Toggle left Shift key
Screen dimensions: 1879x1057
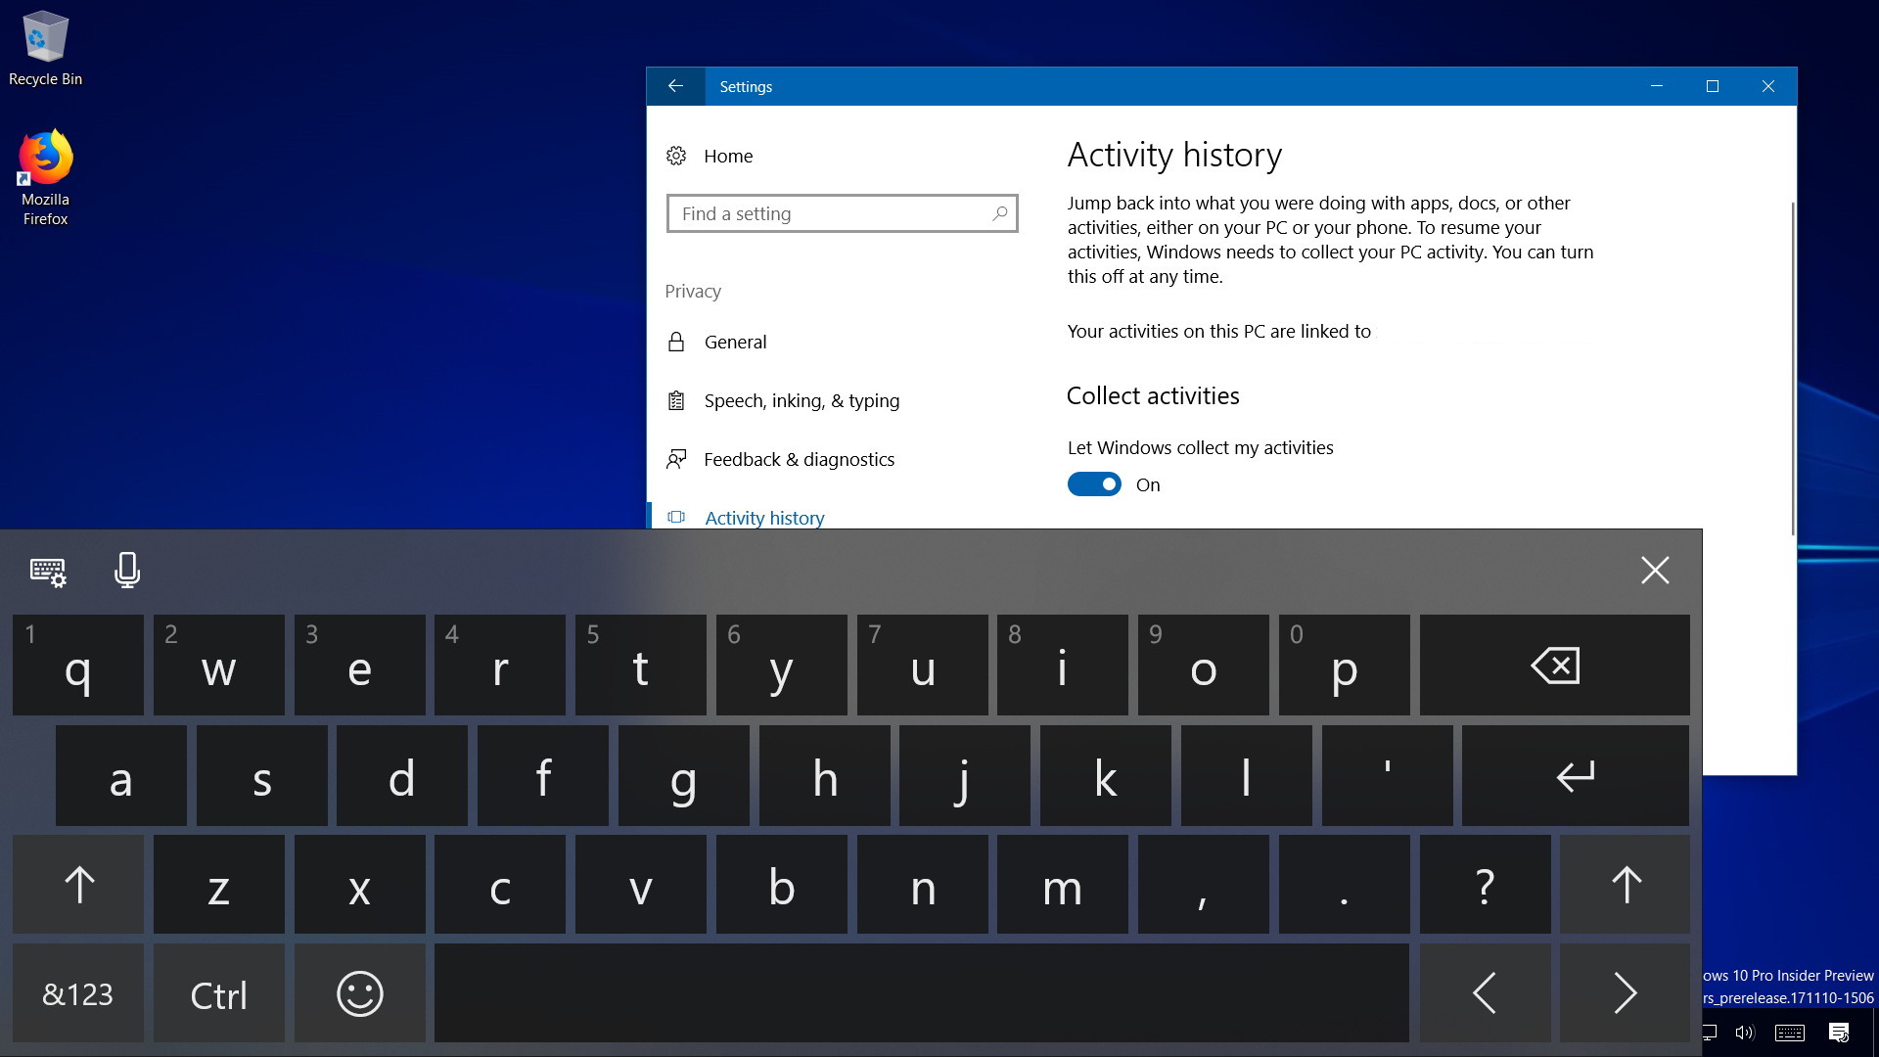pyautogui.click(x=78, y=885)
